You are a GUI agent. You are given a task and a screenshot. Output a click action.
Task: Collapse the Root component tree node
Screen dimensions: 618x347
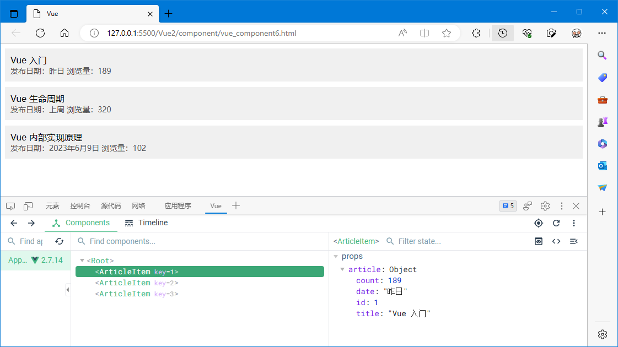tap(82, 261)
